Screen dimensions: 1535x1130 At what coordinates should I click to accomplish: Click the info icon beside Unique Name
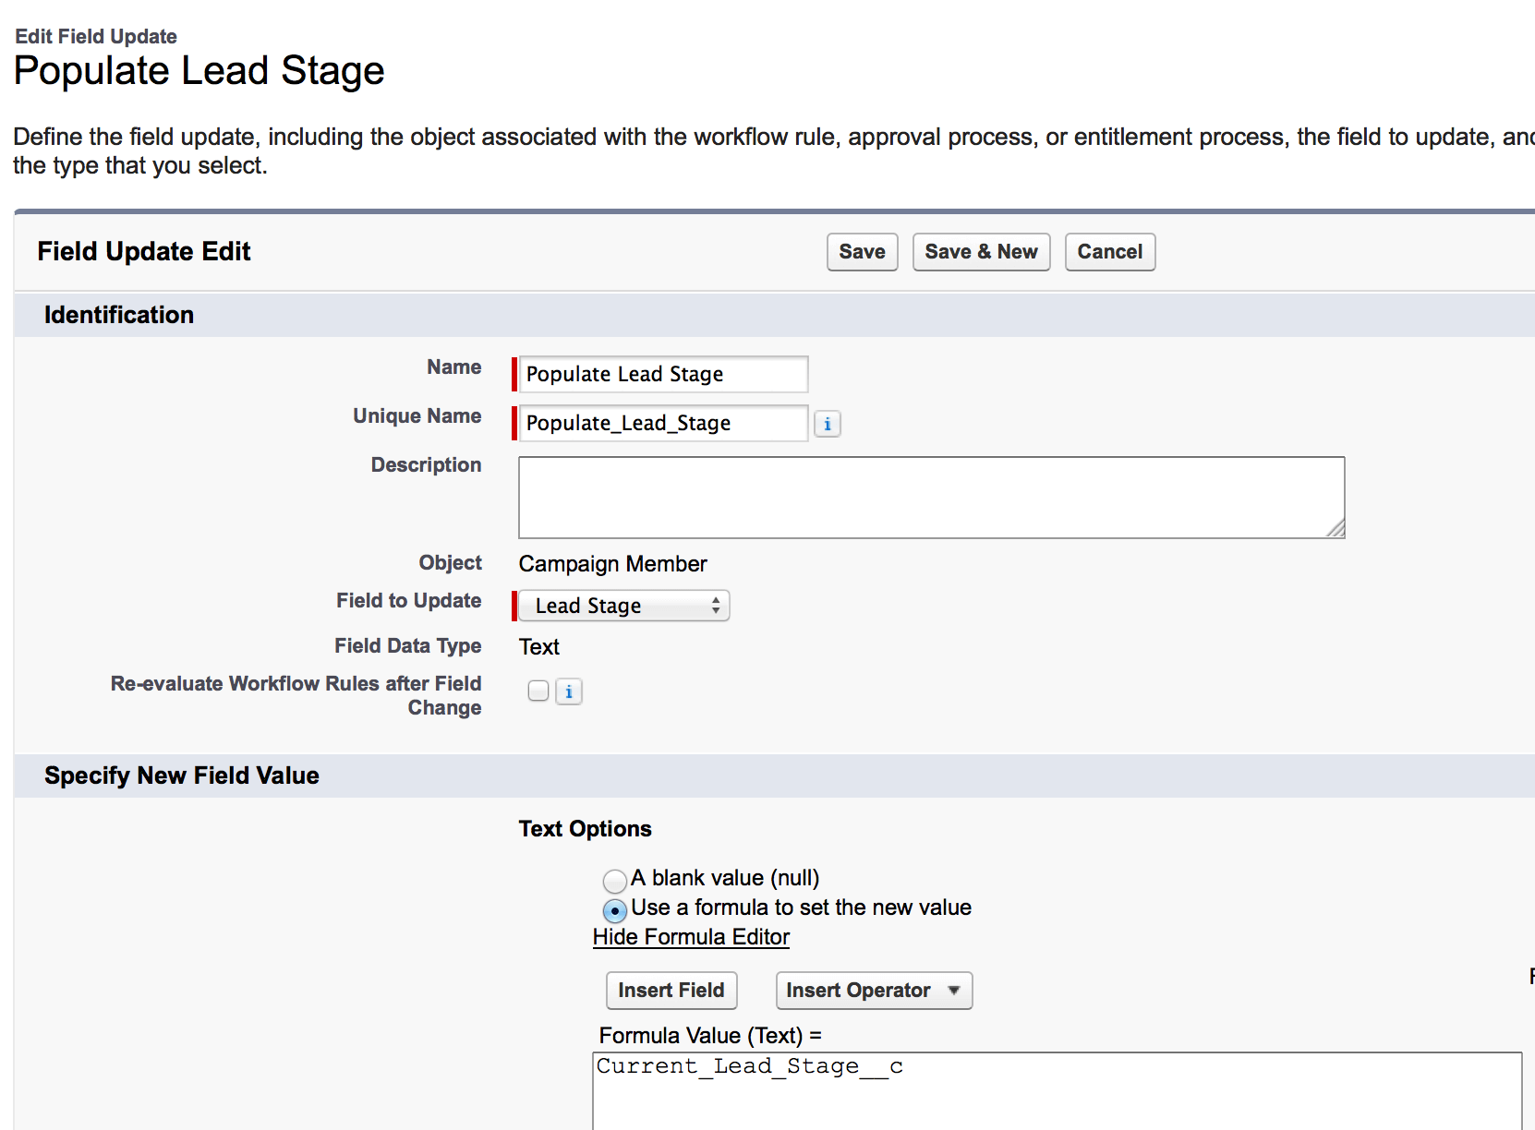pyautogui.click(x=827, y=424)
